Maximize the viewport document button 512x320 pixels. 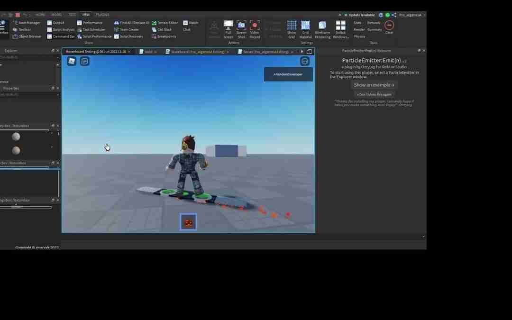309,52
